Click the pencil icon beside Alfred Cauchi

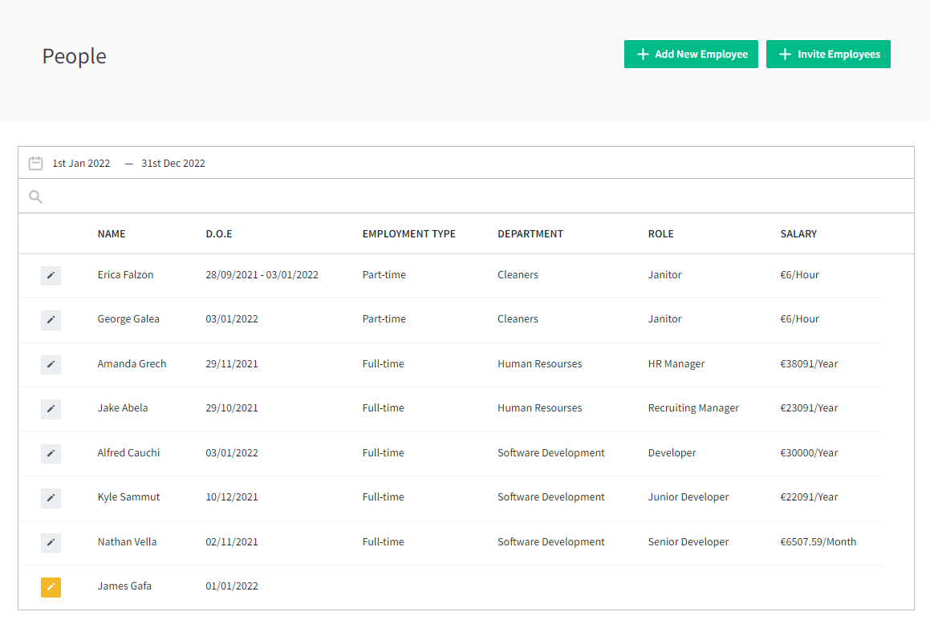[51, 453]
